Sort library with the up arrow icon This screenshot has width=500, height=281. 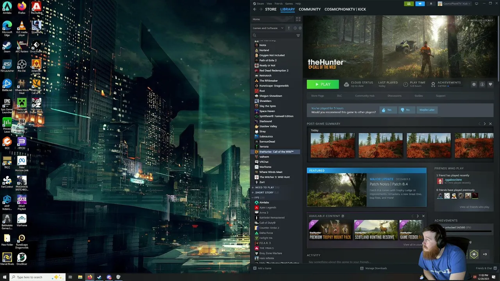click(289, 28)
